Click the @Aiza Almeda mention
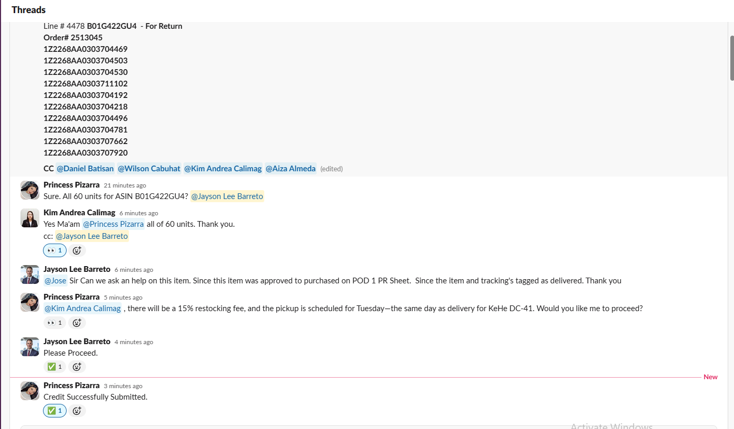 click(x=290, y=169)
